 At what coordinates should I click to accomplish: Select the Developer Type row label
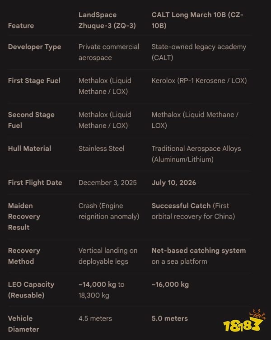pos(34,47)
